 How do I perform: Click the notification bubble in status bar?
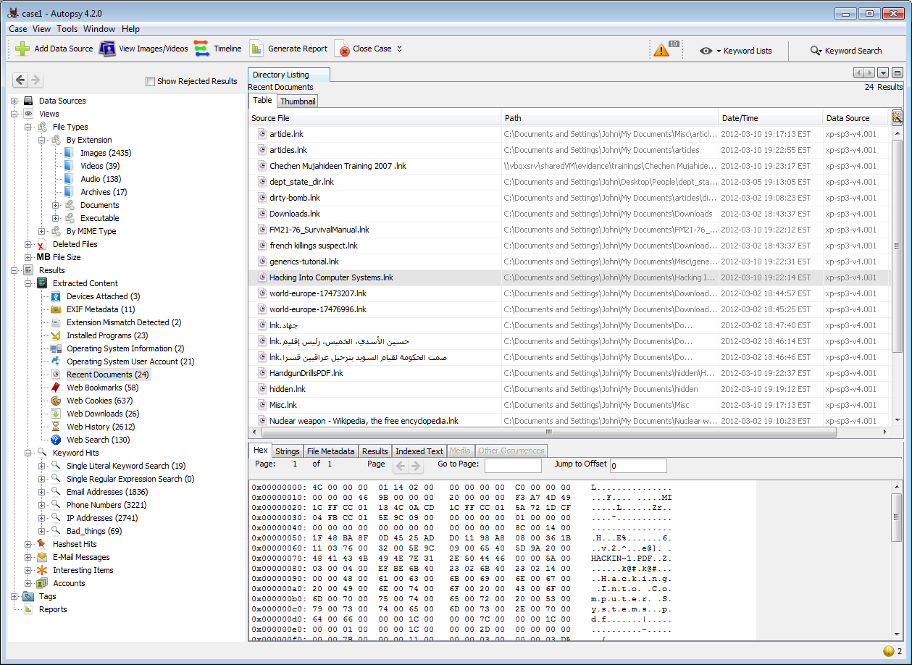887,651
